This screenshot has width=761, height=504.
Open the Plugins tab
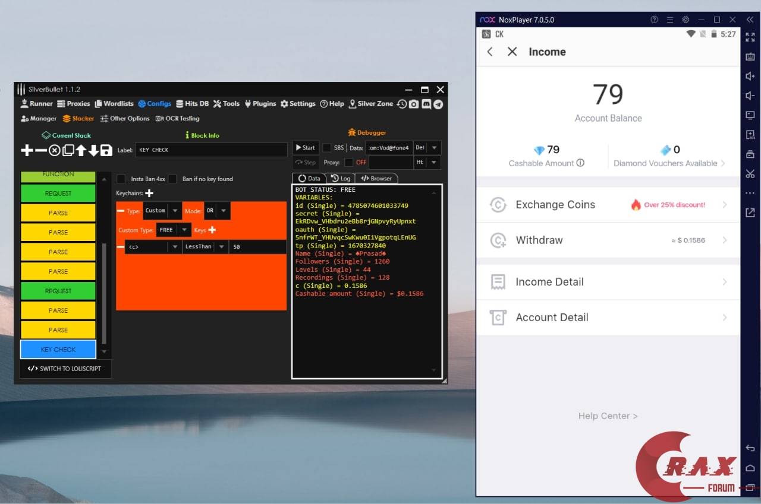click(x=260, y=104)
